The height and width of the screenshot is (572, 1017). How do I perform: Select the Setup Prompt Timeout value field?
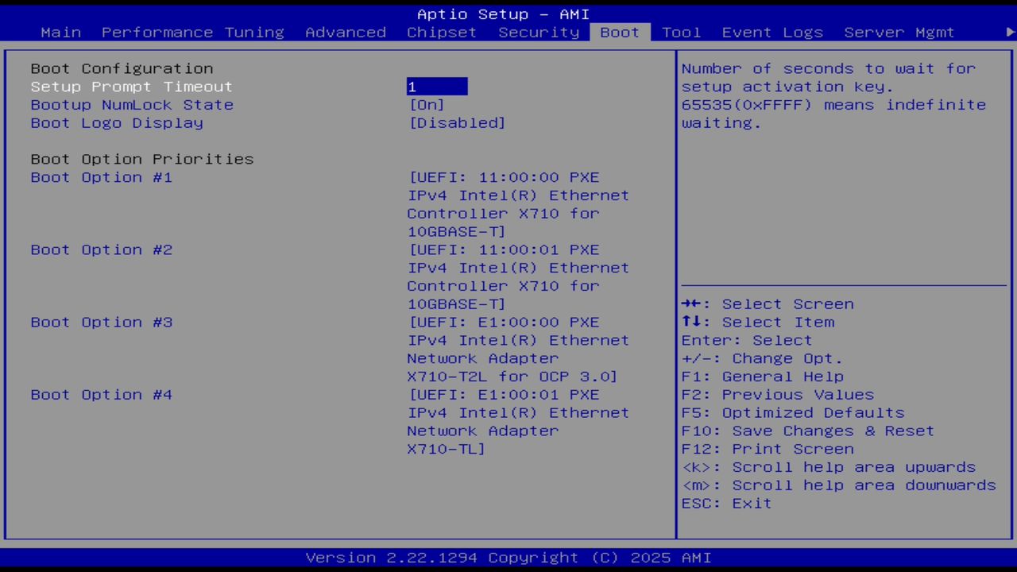pyautogui.click(x=437, y=86)
